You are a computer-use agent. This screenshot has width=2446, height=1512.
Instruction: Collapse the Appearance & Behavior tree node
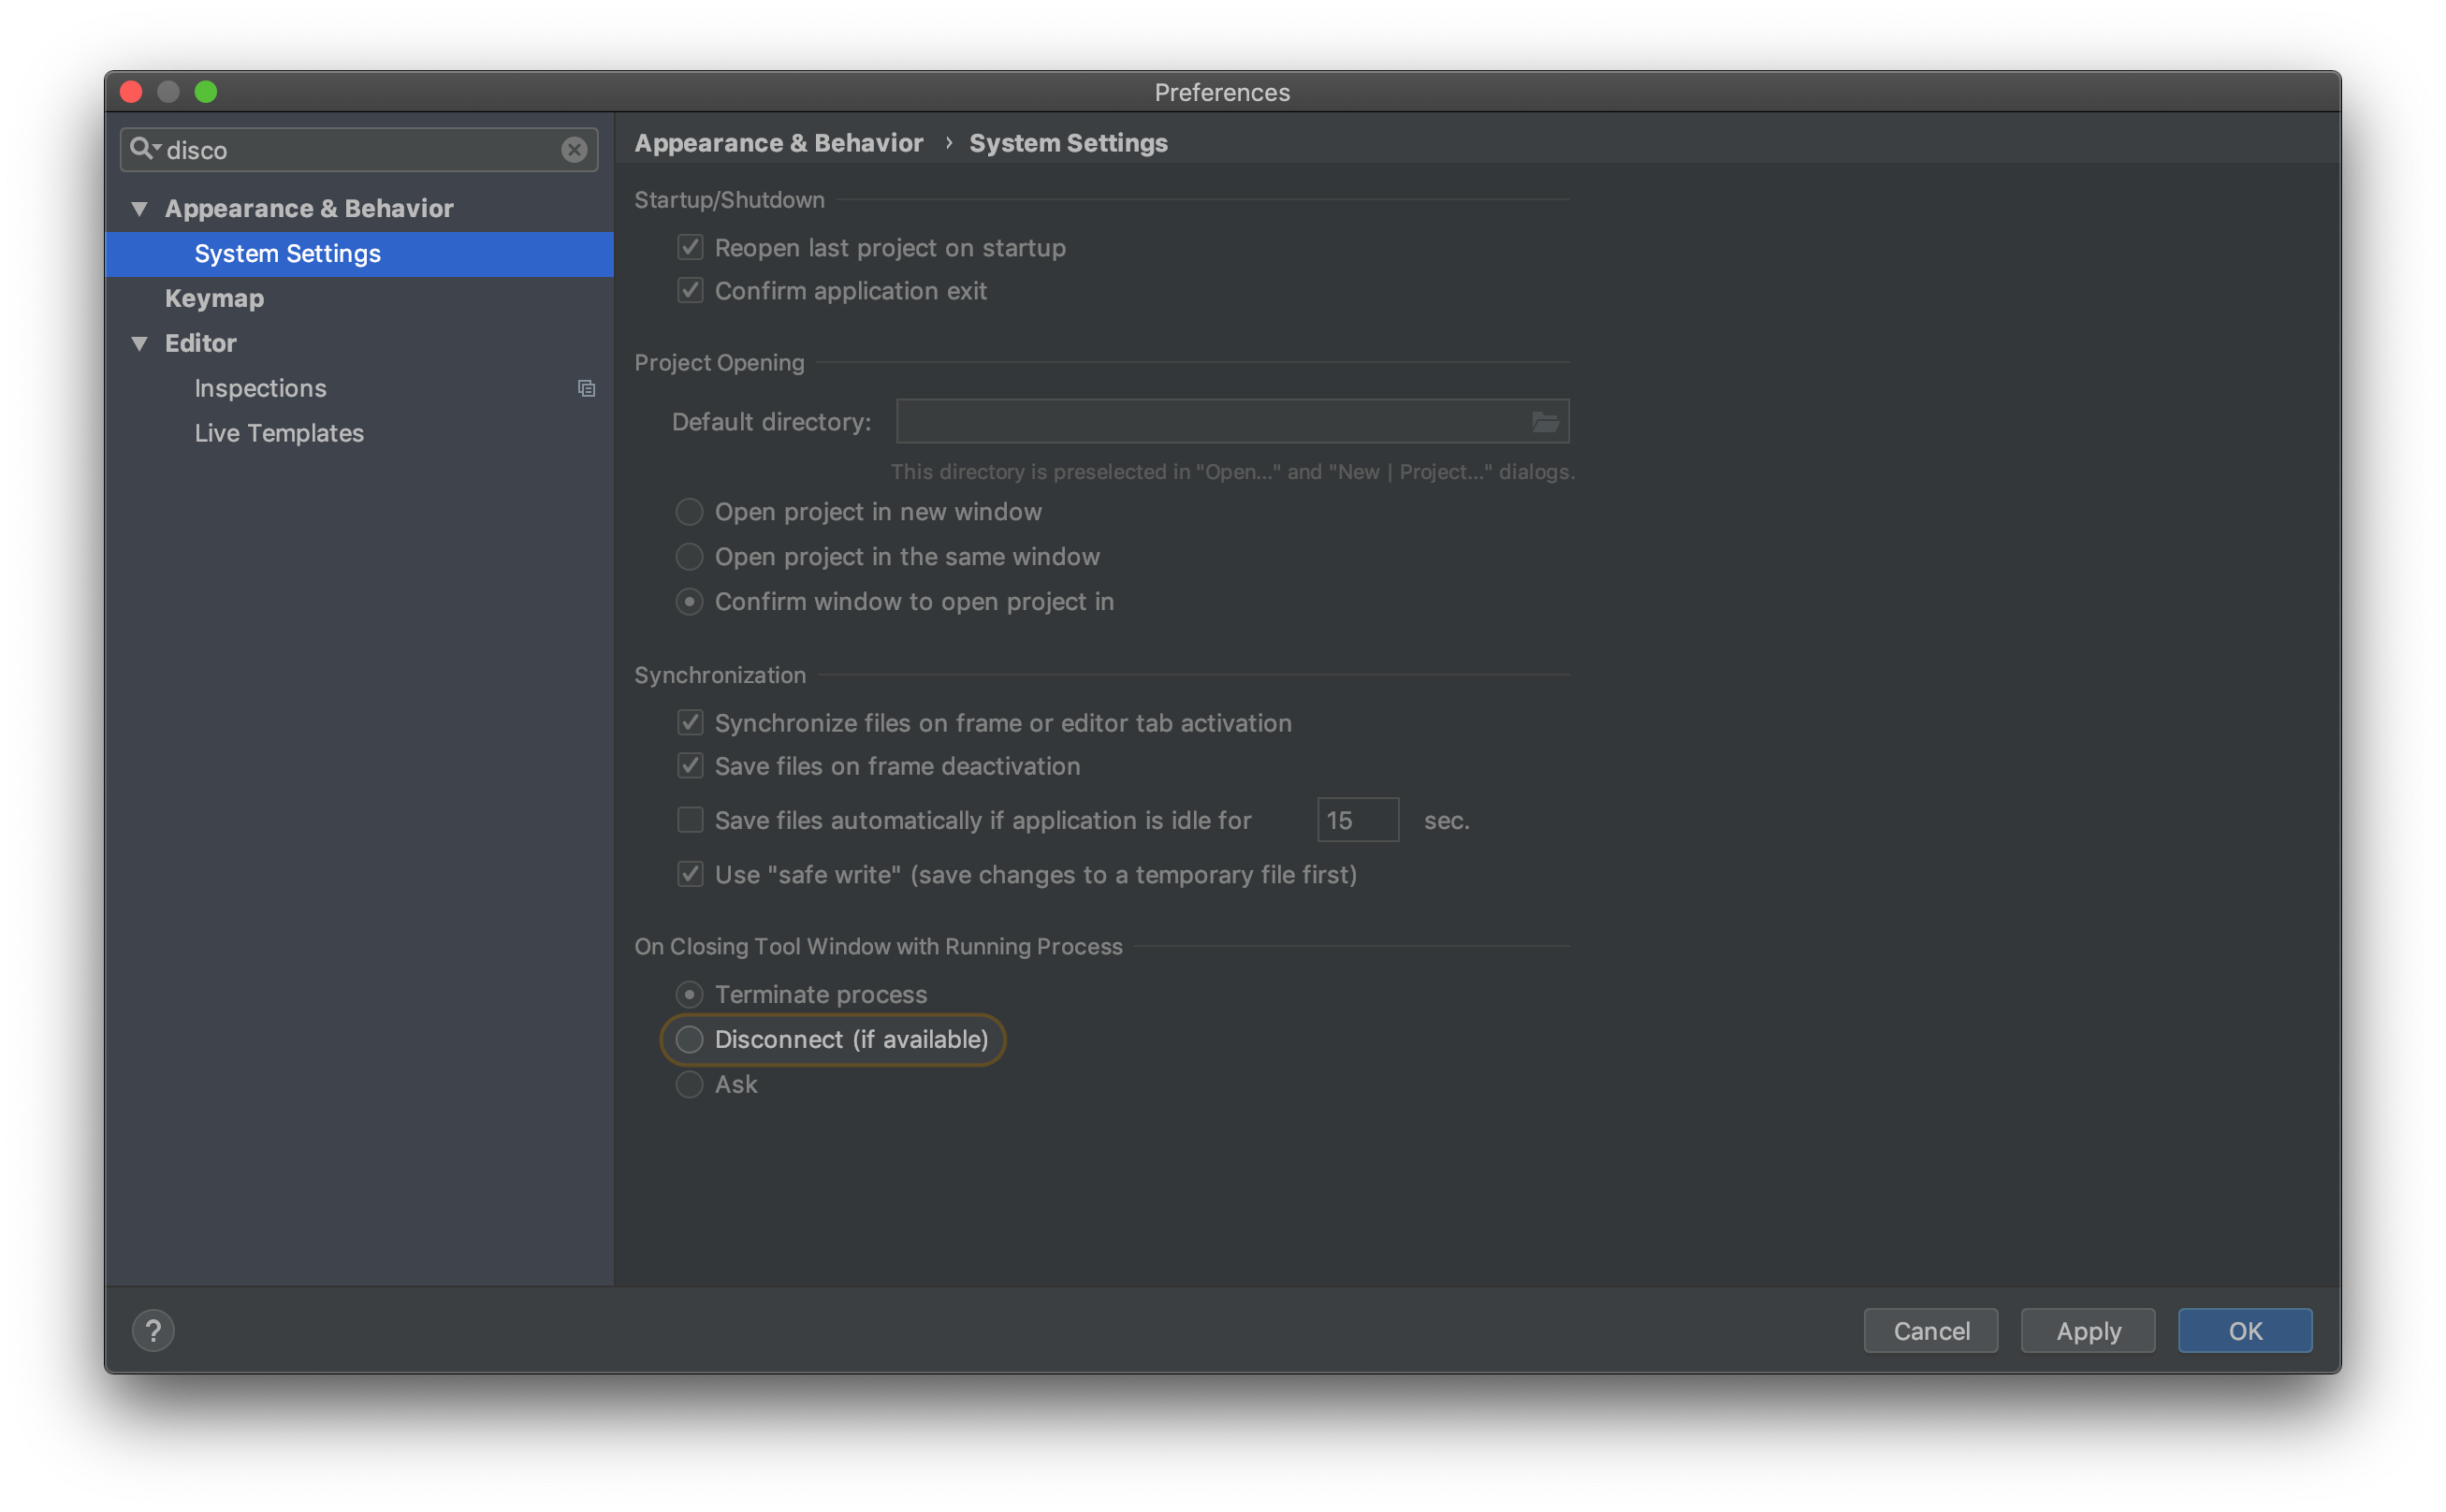click(140, 209)
